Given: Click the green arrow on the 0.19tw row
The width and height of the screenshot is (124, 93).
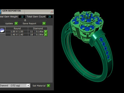Looking at the screenshot, I should click(x=46, y=35).
